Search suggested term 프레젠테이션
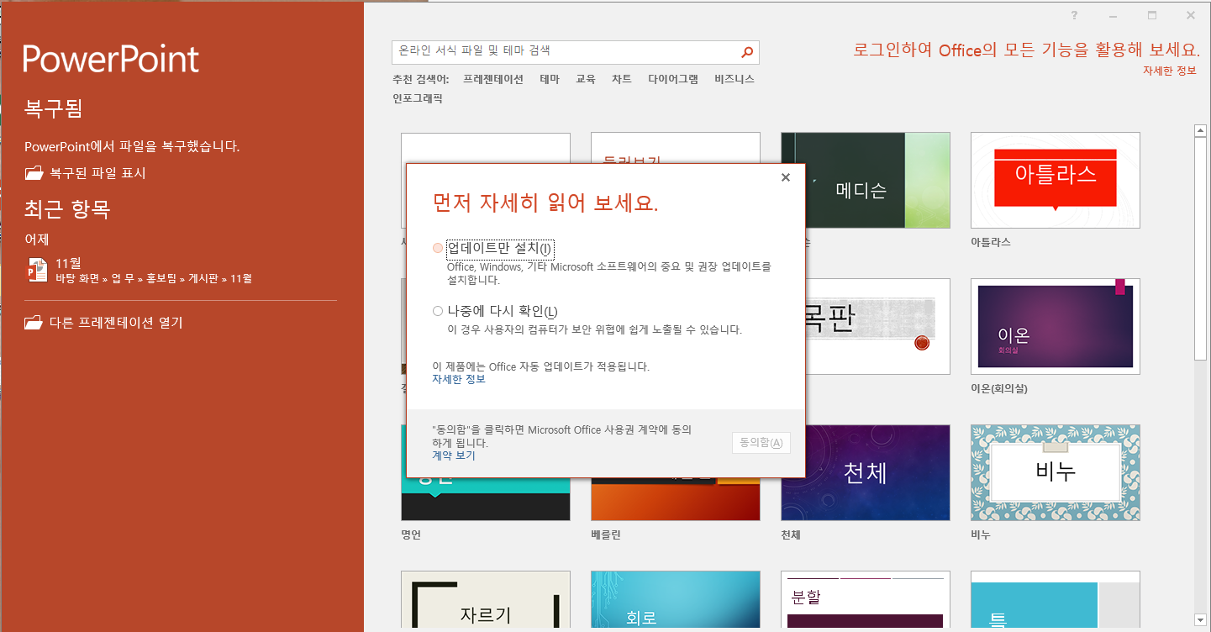1211x632 pixels. tap(493, 79)
